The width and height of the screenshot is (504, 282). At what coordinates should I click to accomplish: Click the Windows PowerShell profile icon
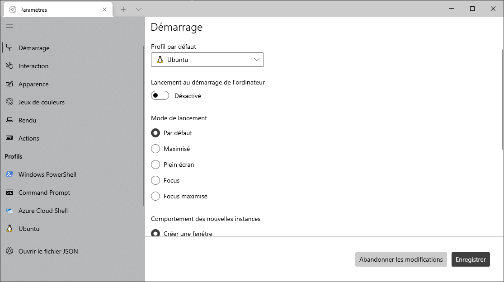coord(9,174)
